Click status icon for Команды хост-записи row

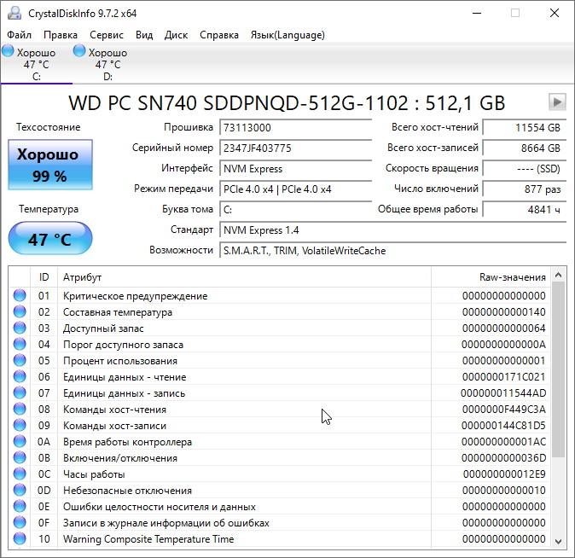pyautogui.click(x=20, y=425)
